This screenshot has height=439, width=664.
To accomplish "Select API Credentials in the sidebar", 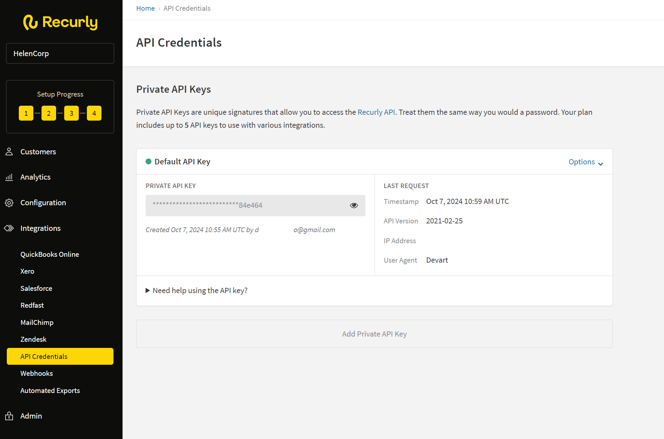I will click(60, 356).
